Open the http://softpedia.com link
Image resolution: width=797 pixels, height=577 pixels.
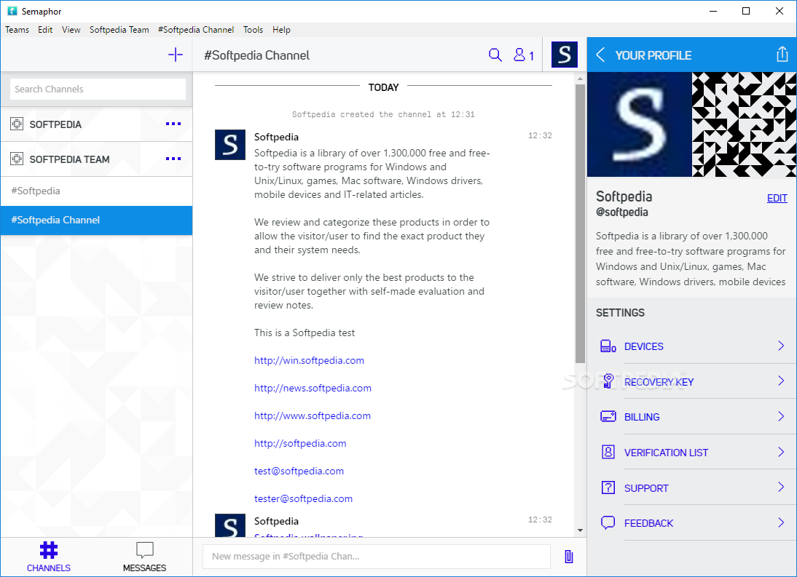[x=300, y=444]
